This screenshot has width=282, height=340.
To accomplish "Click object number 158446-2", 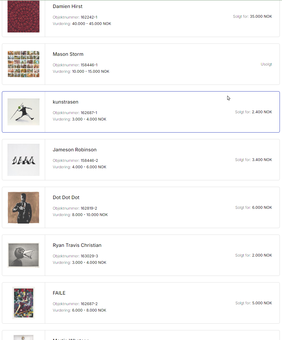I will (89, 160).
